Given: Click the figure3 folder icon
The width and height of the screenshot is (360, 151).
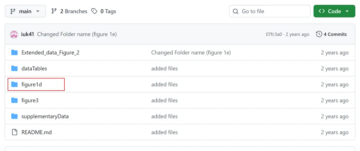Looking at the screenshot, I should [14, 100].
